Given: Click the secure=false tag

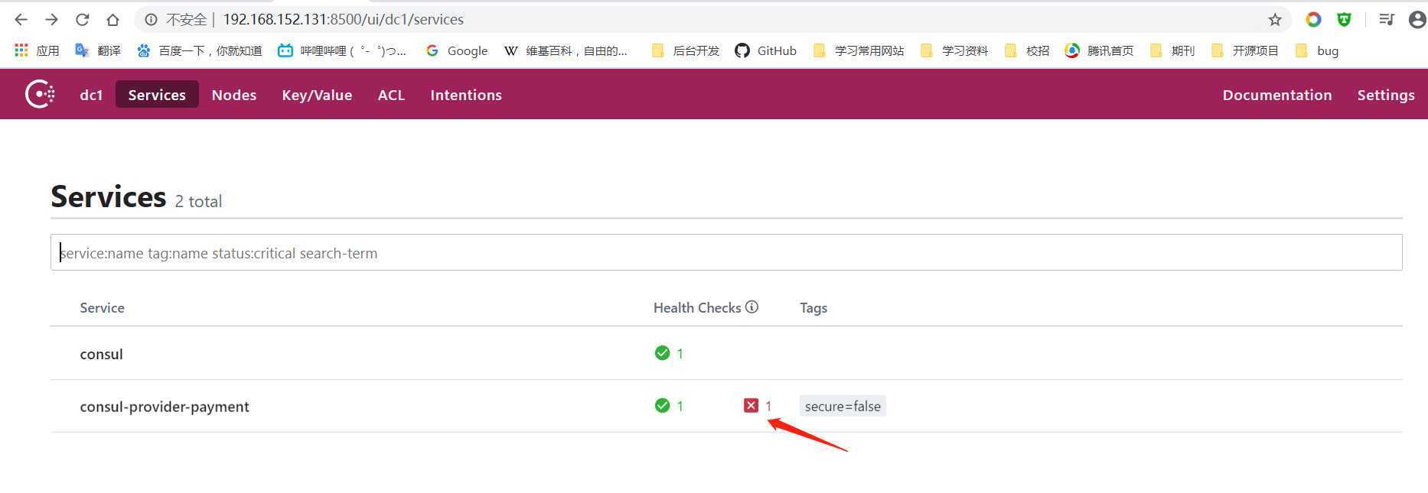Looking at the screenshot, I should click(x=843, y=406).
